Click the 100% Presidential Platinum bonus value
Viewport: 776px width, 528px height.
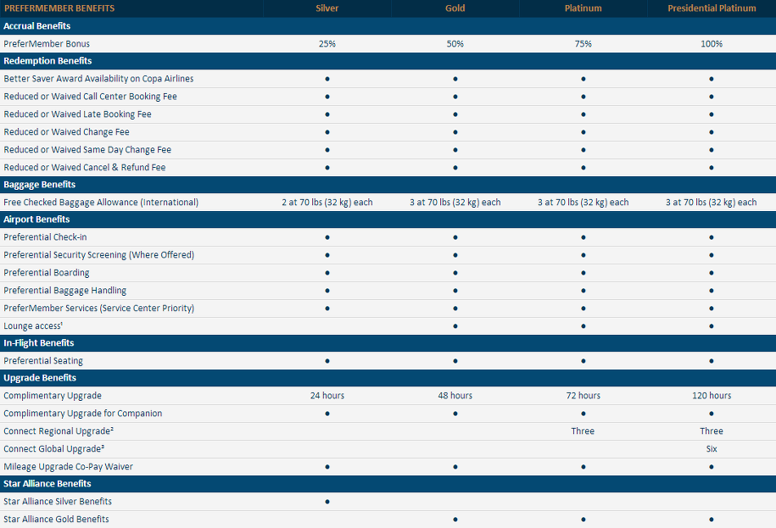coord(712,44)
